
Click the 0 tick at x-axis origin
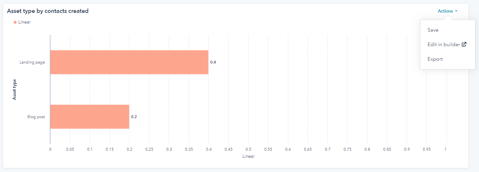point(50,149)
